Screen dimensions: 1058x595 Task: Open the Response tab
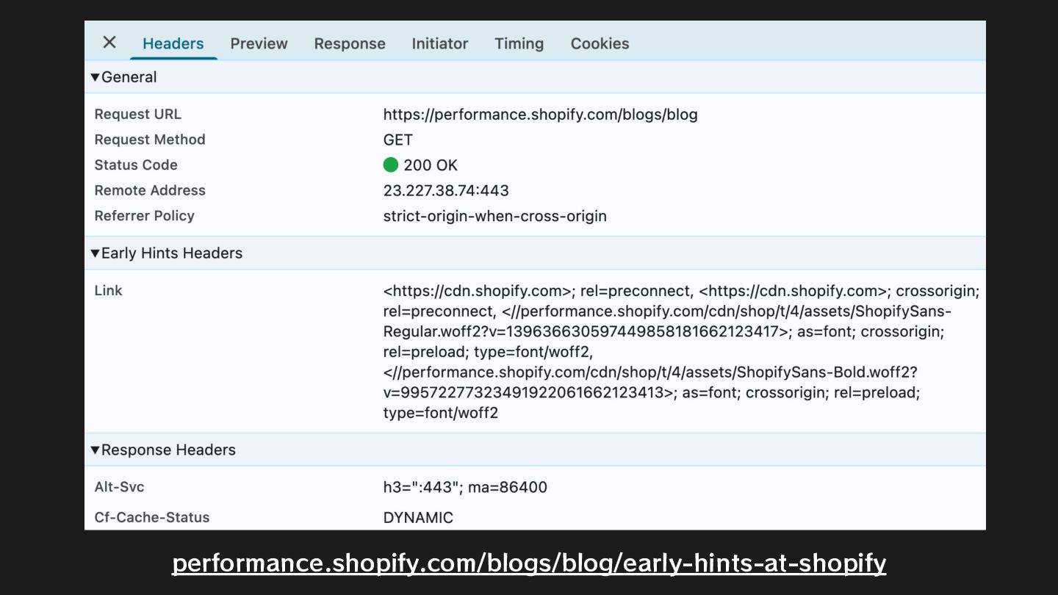[349, 43]
